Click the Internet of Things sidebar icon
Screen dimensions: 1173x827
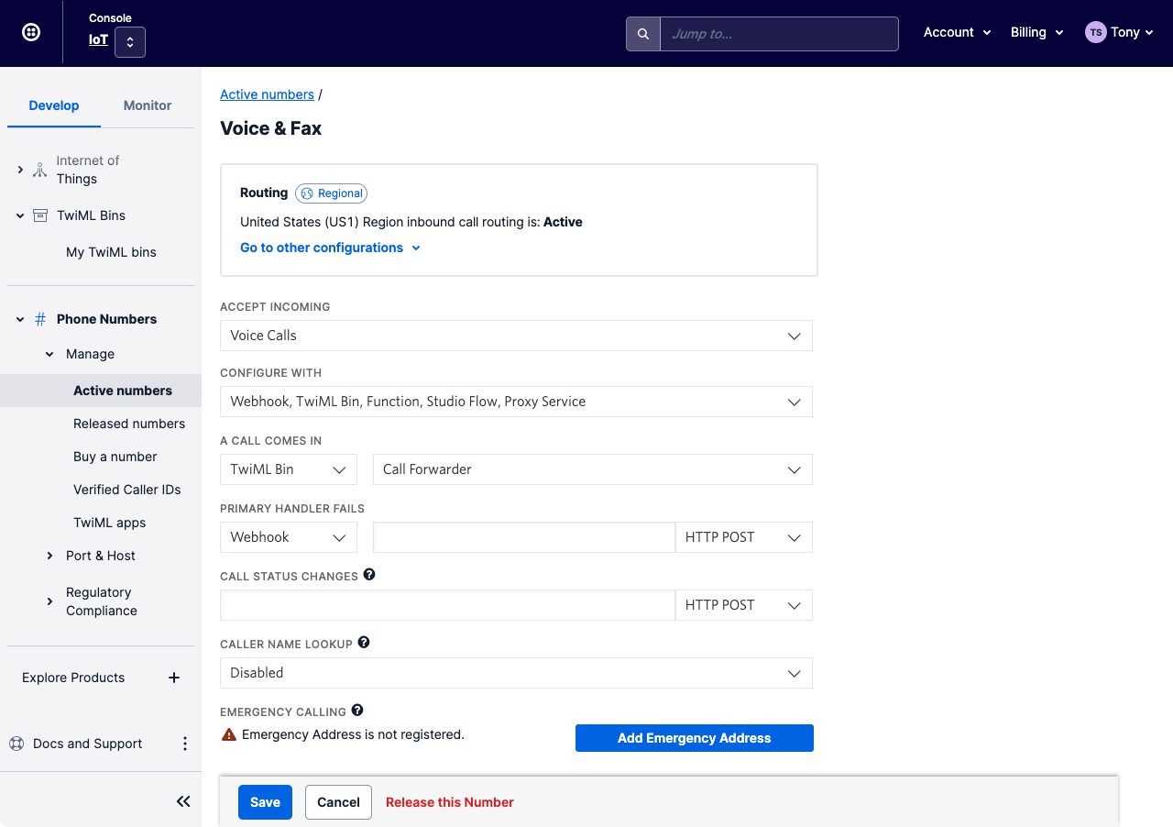coord(39,169)
